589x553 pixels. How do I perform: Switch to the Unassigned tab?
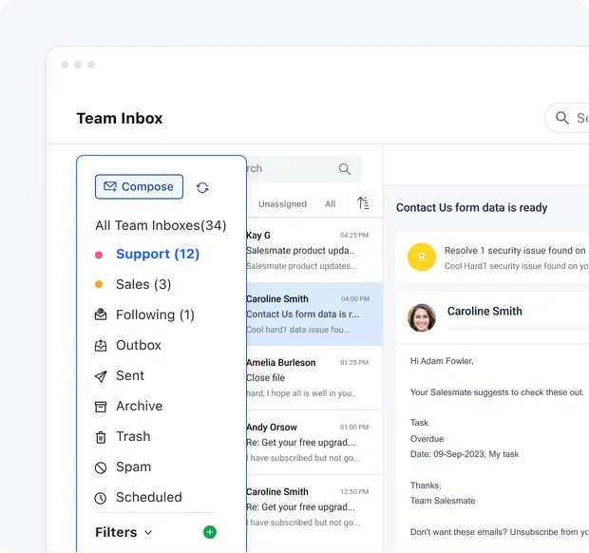(282, 204)
